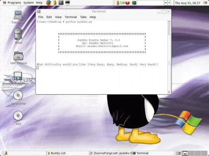Click the Terminal scrollbar thumb
Viewport: 209px width, 156px height.
pos(169,29)
